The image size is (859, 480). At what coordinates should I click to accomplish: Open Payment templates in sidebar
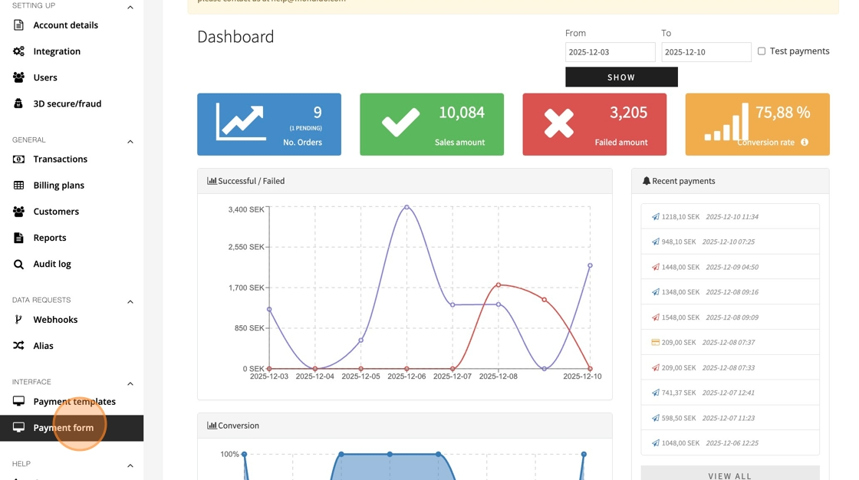[x=72, y=402]
